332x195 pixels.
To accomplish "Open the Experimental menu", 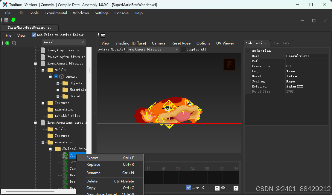I will 56,13.
